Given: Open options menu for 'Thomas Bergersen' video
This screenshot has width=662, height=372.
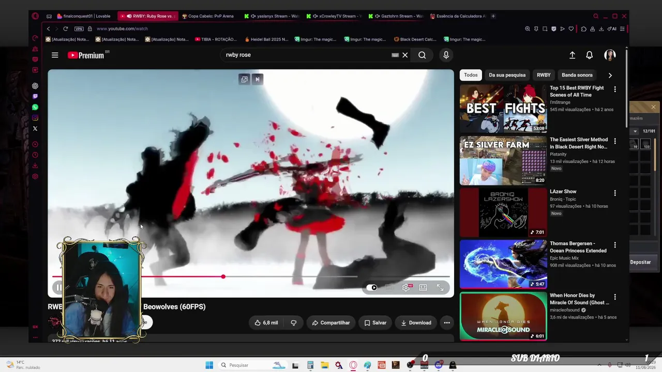Looking at the screenshot, I should tap(615, 245).
